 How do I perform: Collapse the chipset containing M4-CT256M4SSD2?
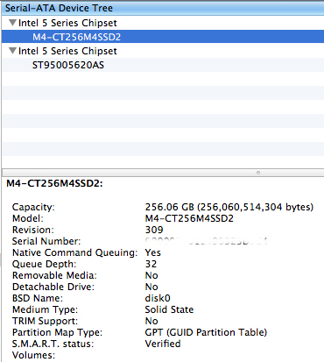(x=12, y=23)
